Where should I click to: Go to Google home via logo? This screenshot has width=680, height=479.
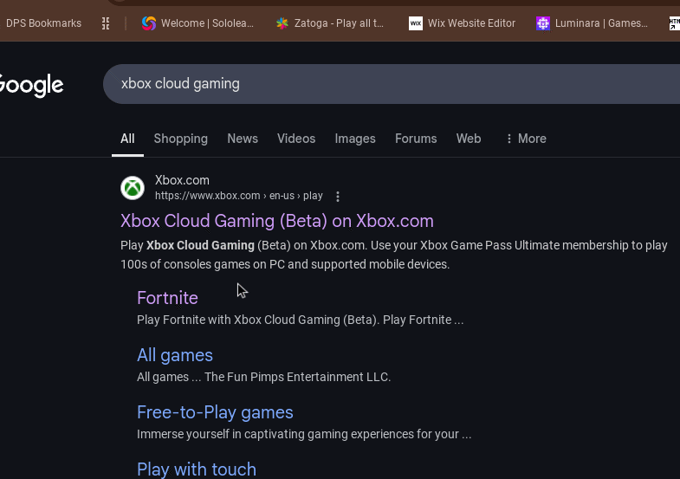[32, 85]
